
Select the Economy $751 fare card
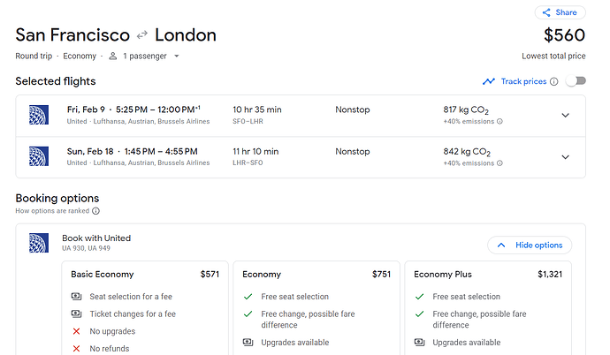click(x=316, y=308)
